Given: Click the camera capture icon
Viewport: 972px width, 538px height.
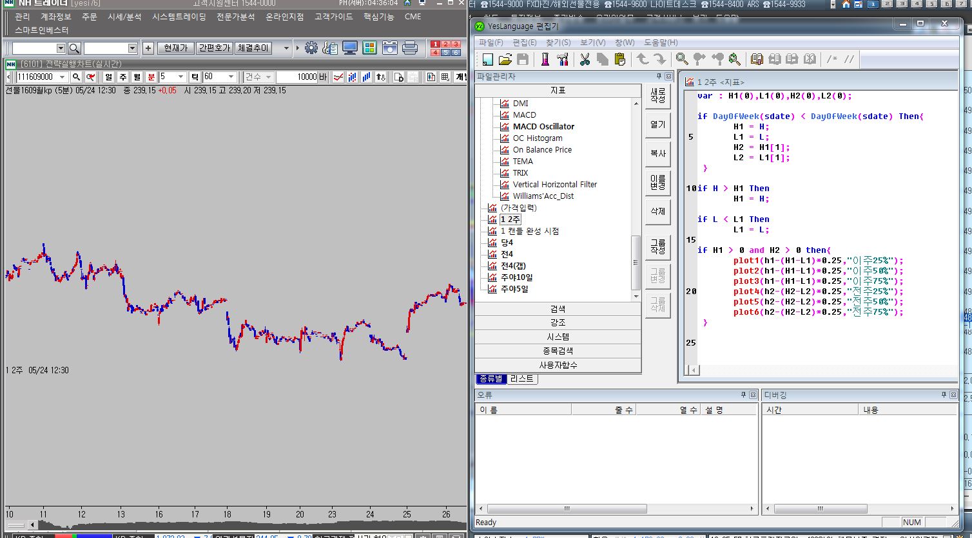Looking at the screenshot, I should pyautogui.click(x=390, y=48).
